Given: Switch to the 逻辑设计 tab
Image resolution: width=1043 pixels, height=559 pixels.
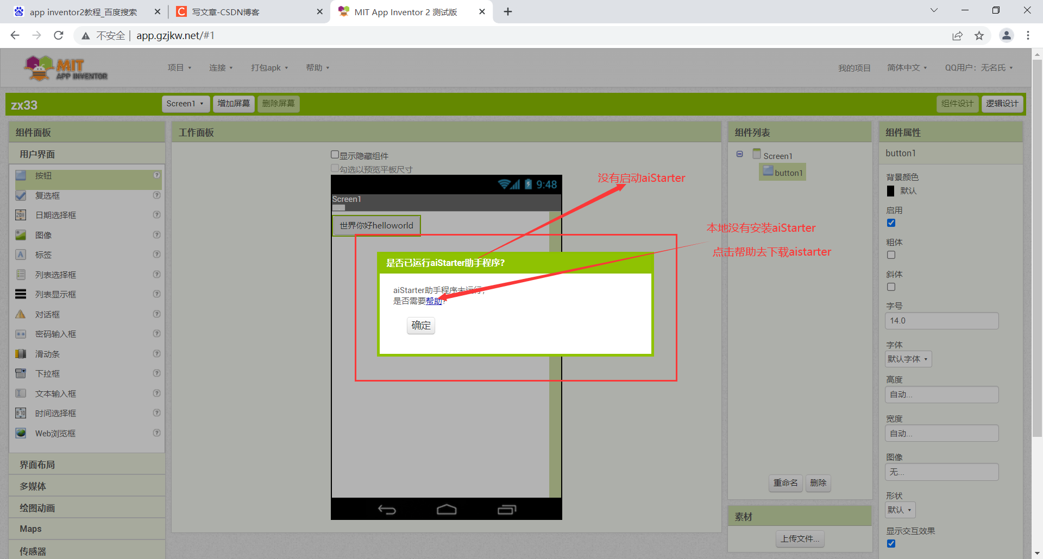Looking at the screenshot, I should tap(1002, 104).
